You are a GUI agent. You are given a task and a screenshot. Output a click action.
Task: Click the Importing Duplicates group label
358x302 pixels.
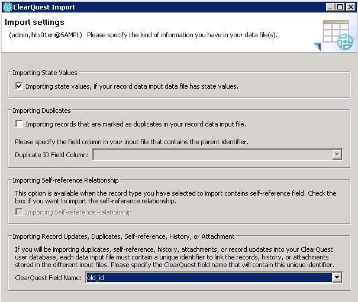click(x=41, y=111)
